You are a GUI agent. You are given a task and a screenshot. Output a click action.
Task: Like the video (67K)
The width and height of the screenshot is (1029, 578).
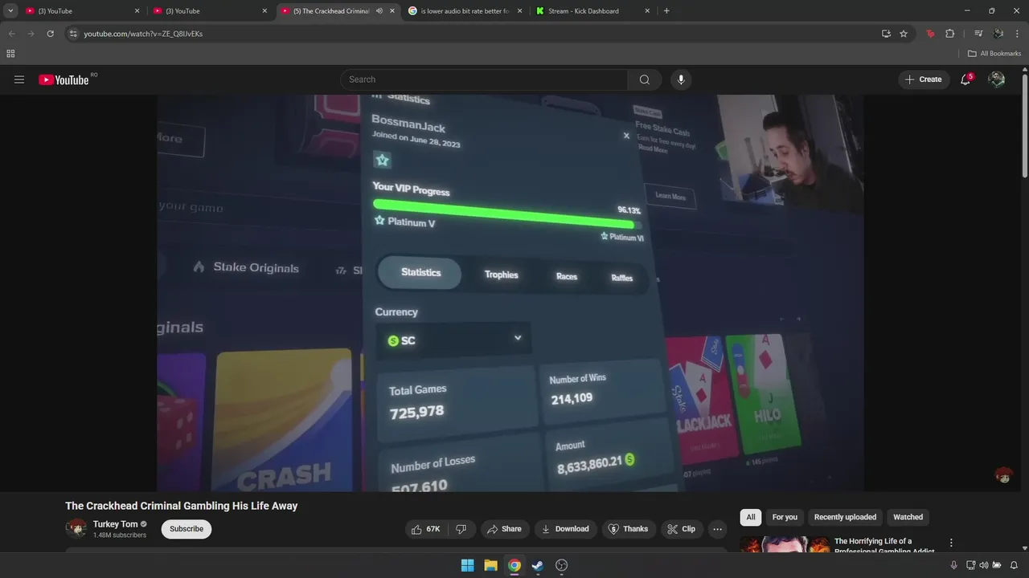[x=425, y=529]
